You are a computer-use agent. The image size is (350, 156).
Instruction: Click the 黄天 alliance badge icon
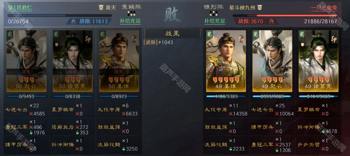pos(101,8)
